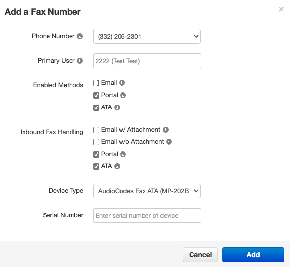Click the Cancel button
The image size is (290, 267).
click(x=200, y=255)
